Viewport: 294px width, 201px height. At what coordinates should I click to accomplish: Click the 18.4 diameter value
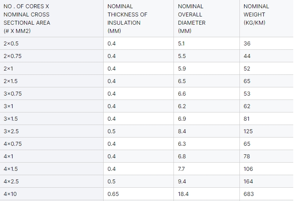point(183,194)
